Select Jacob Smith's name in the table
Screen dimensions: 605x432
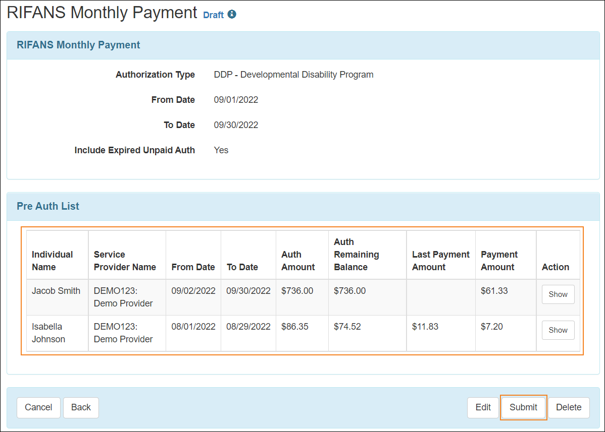pos(56,290)
